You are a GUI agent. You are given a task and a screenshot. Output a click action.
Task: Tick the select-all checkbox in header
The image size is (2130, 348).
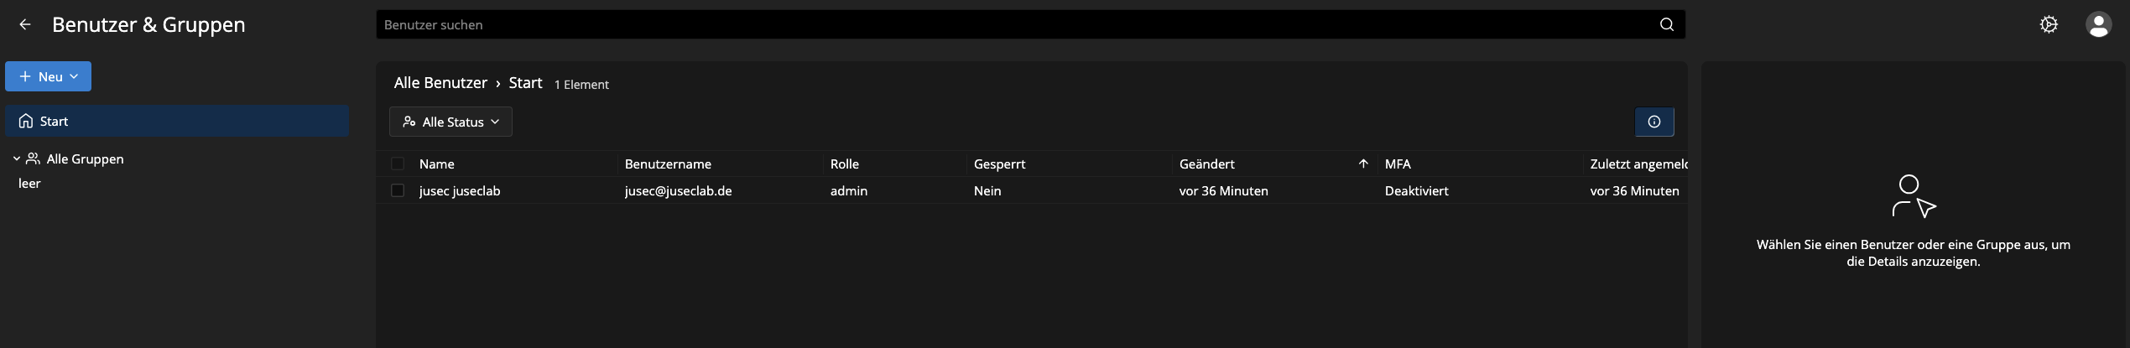398,164
